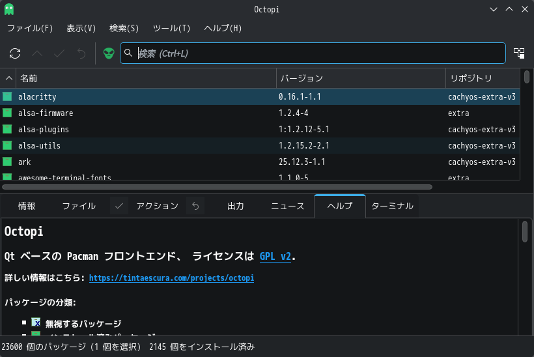Select the alacritty package row
This screenshot has width=534, height=357.
[260, 97]
